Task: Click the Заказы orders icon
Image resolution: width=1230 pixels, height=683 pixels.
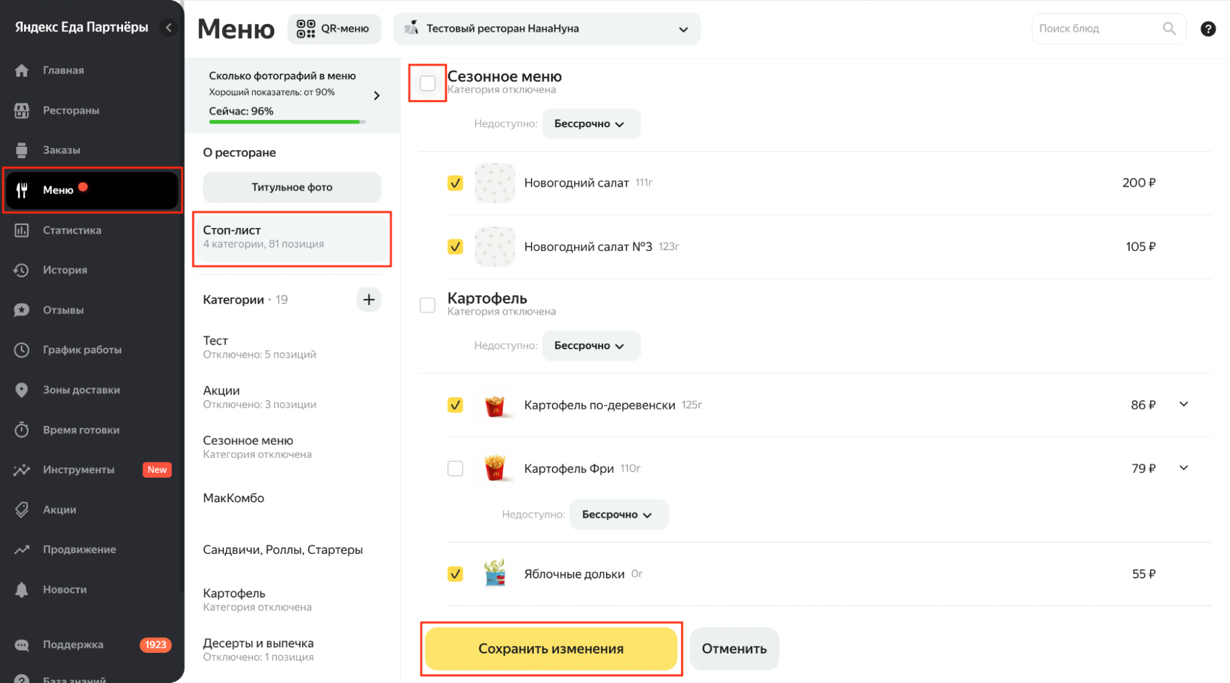Action: click(x=22, y=150)
